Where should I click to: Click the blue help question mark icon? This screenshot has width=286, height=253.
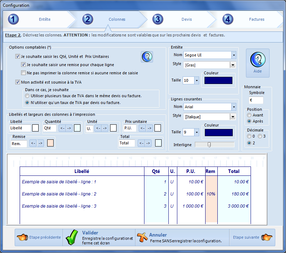(147, 57)
